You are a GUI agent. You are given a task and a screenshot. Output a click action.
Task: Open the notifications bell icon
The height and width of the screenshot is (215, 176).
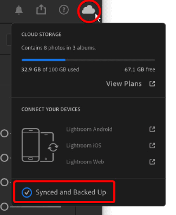click(x=19, y=10)
